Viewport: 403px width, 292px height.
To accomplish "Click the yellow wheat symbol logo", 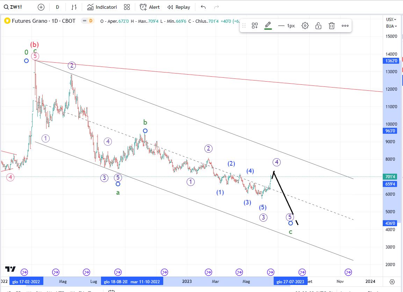I will tap(7, 21).
